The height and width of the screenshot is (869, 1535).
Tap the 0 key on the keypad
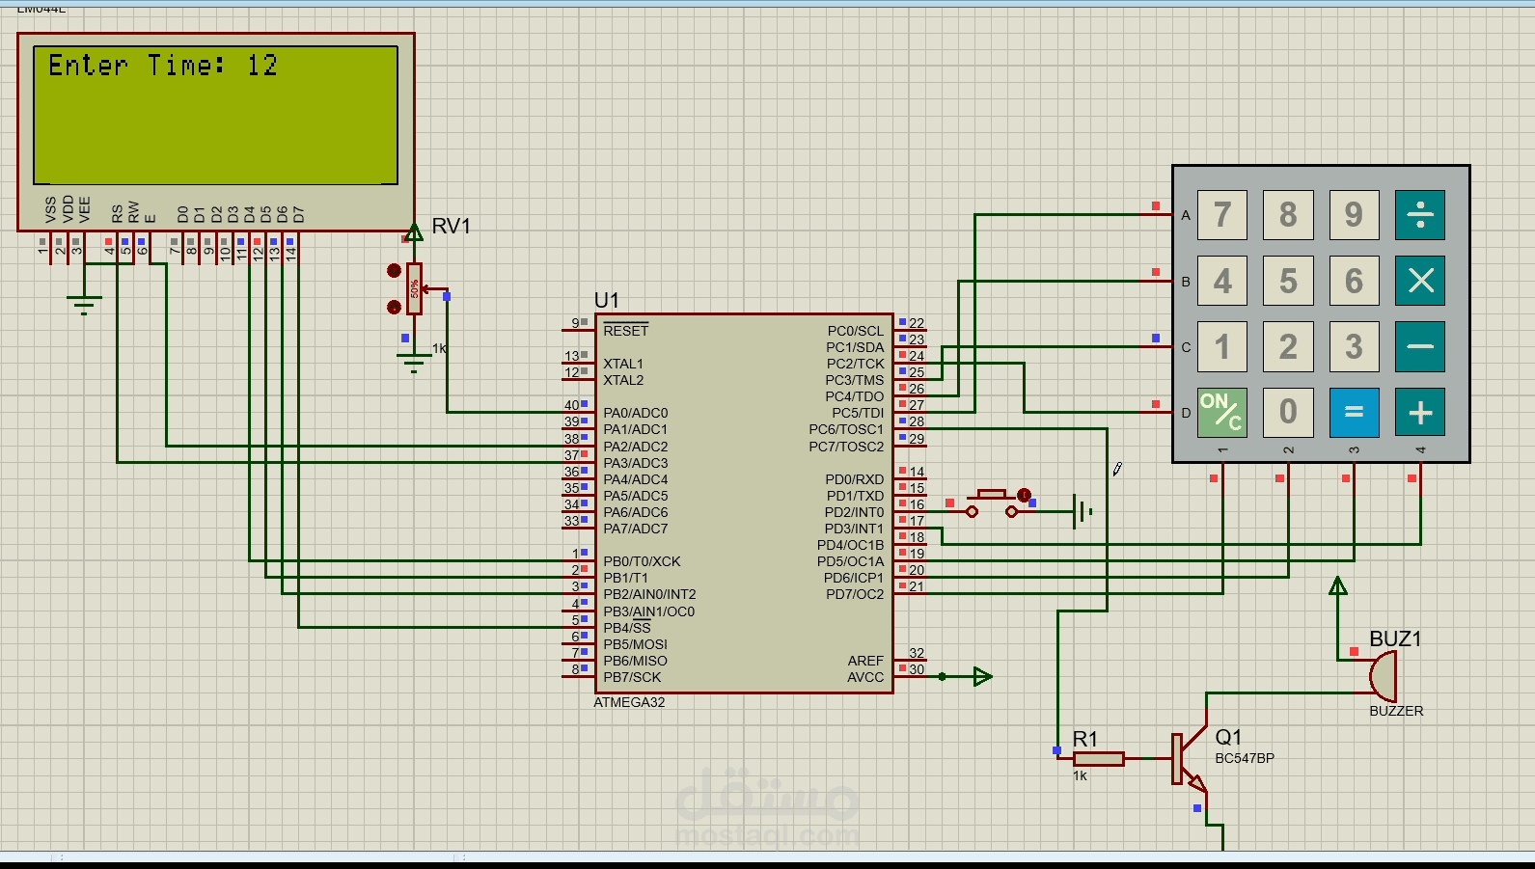pyautogui.click(x=1288, y=413)
